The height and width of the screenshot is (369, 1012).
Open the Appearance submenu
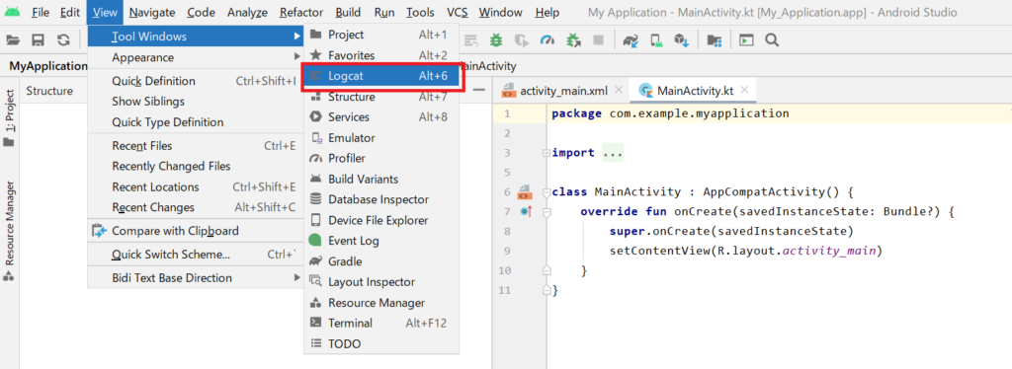(x=196, y=57)
